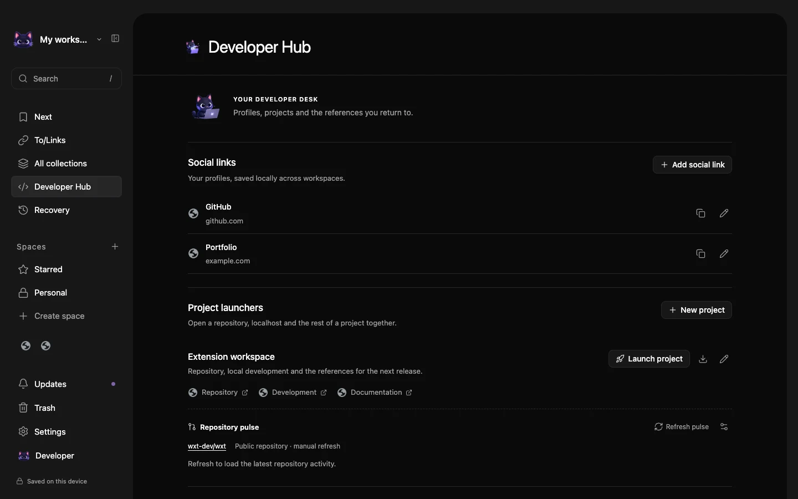Open Repository pulse settings sliders icon

tap(724, 427)
